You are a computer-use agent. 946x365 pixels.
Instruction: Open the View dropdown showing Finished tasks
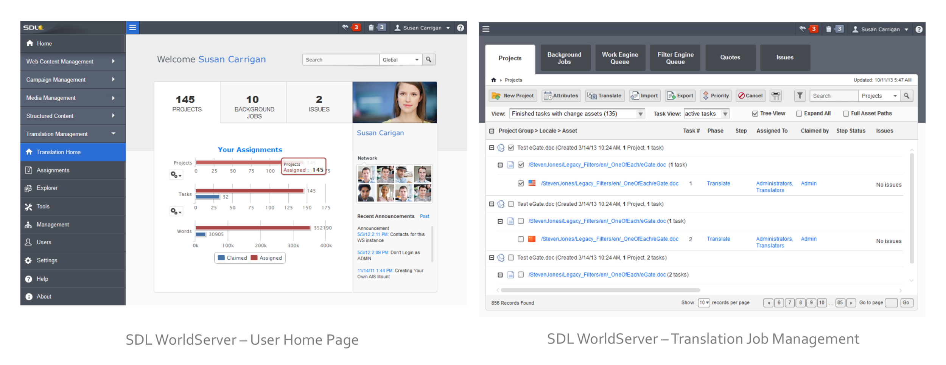(x=577, y=114)
